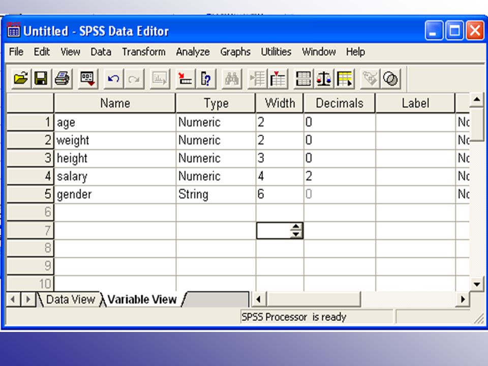Click 'SPSS Processor is ready' status text
This screenshot has width=488, height=366.
point(294,317)
